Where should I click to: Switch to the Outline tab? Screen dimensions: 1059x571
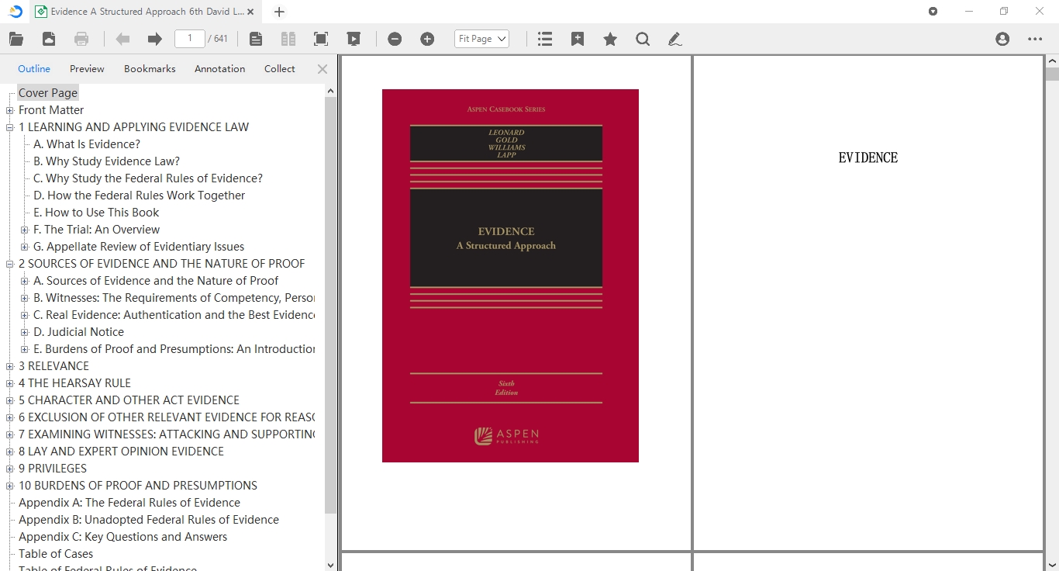[34, 69]
